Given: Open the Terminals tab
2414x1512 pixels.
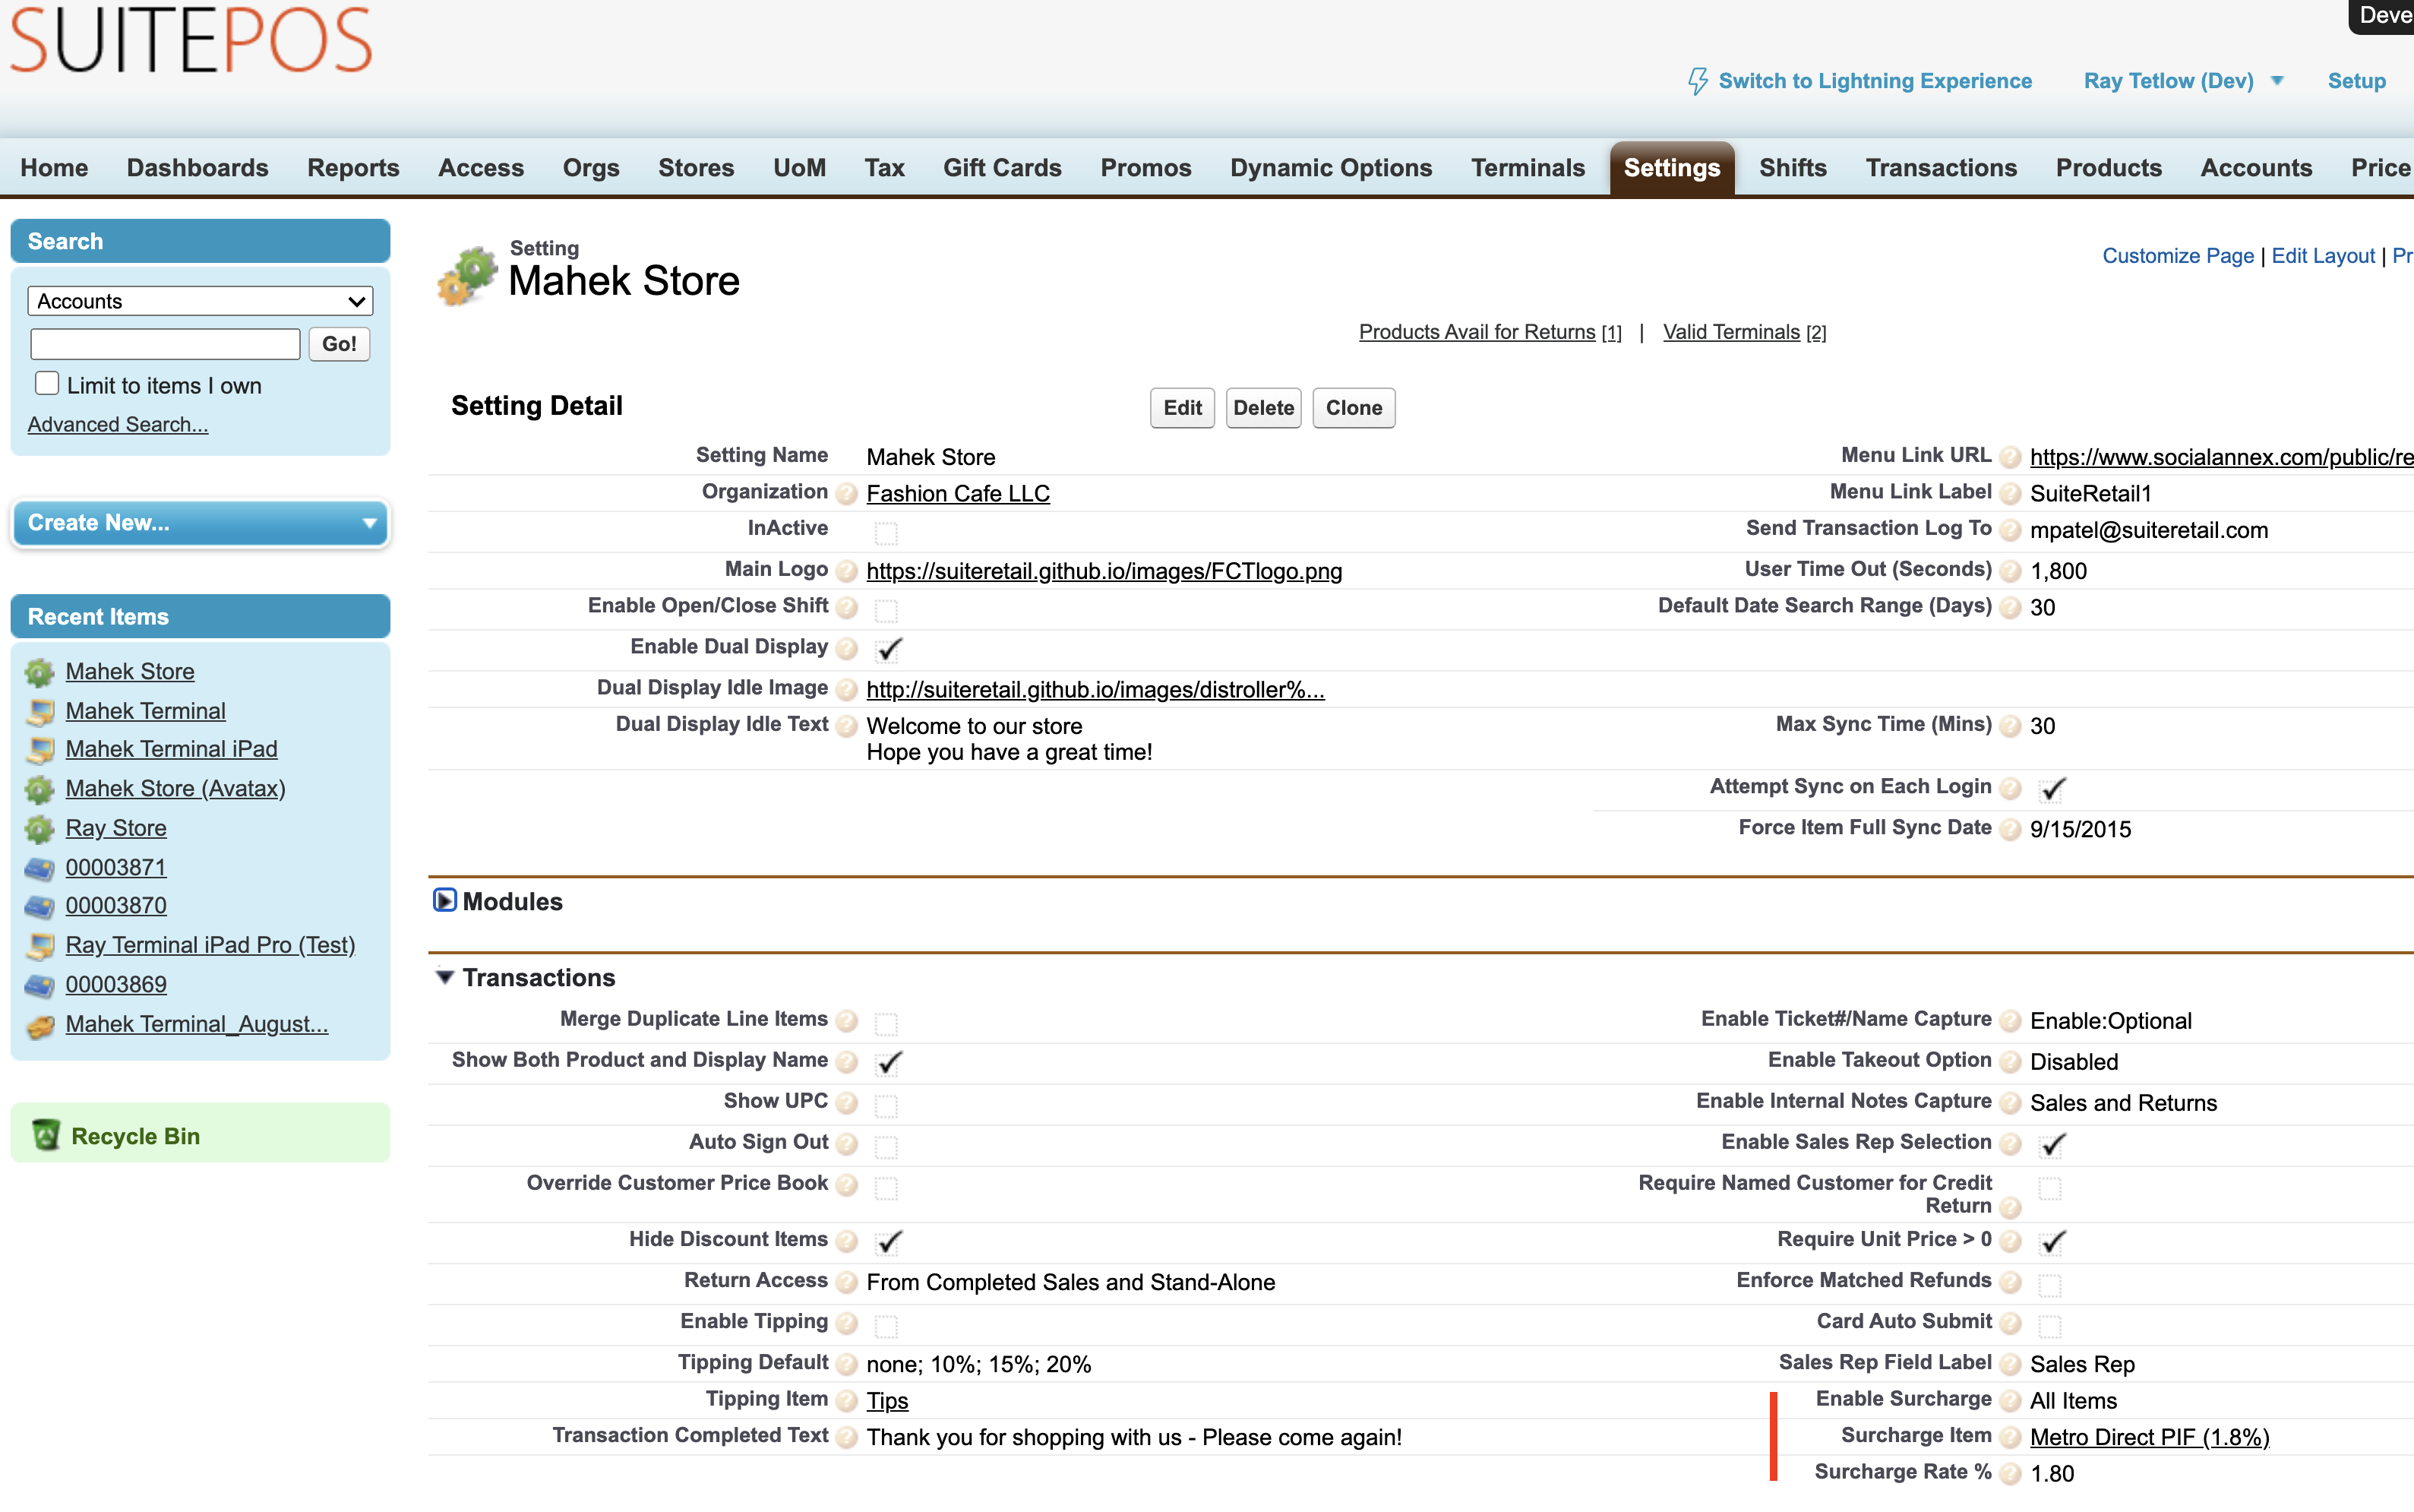Looking at the screenshot, I should [1526, 168].
